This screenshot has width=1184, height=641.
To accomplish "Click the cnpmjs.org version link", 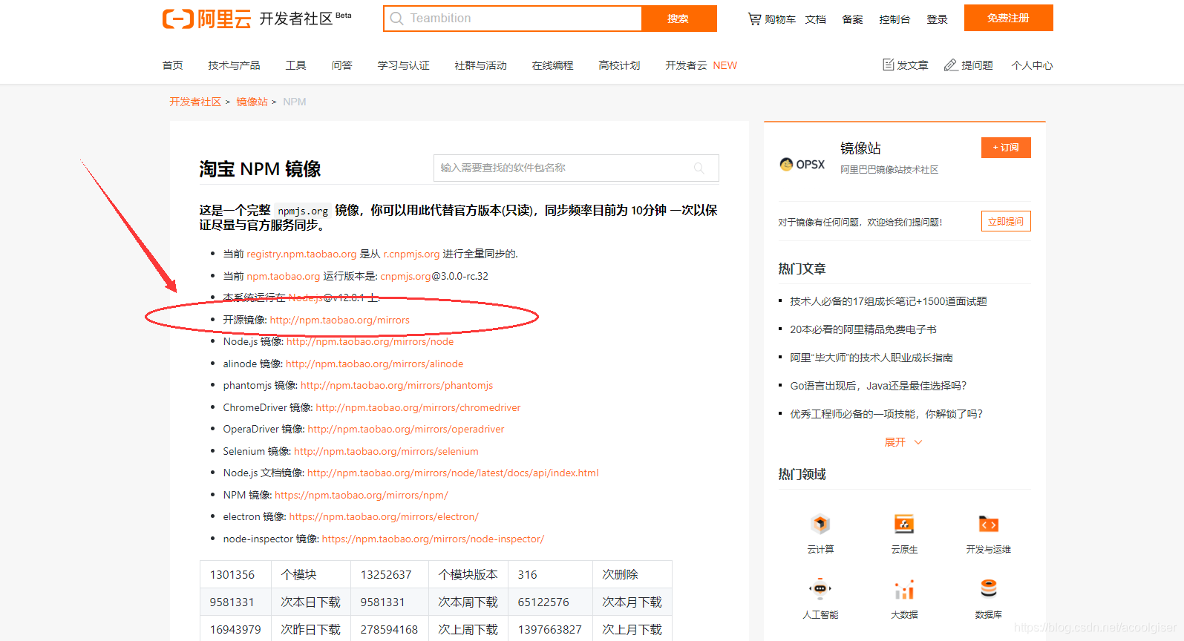I will pyautogui.click(x=405, y=276).
